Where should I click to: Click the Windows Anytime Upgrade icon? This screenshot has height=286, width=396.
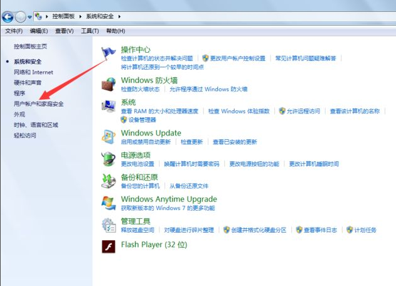[x=109, y=203]
